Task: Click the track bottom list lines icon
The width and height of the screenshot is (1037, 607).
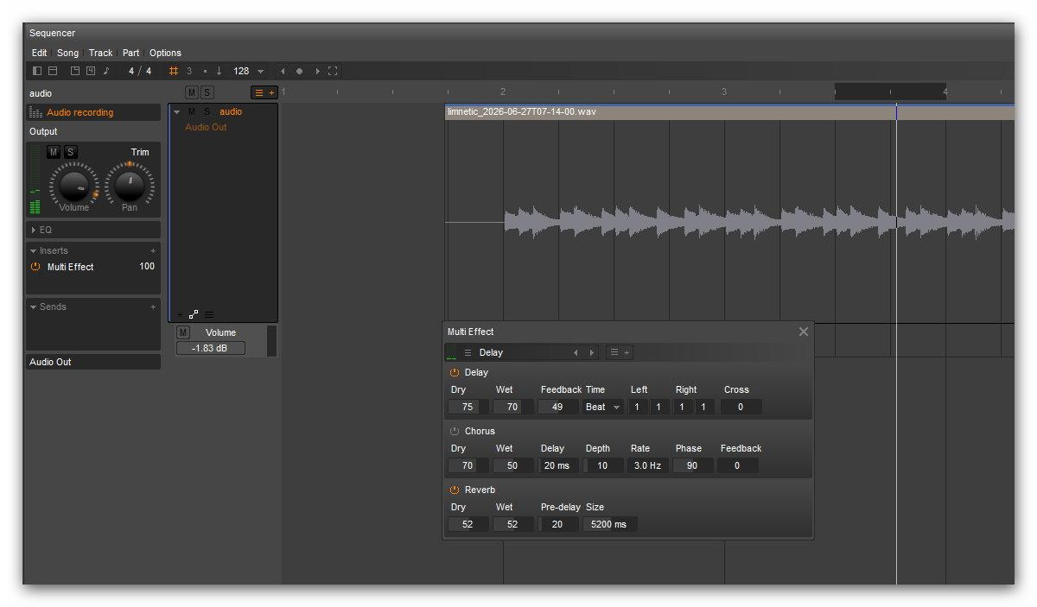Action: [x=209, y=314]
